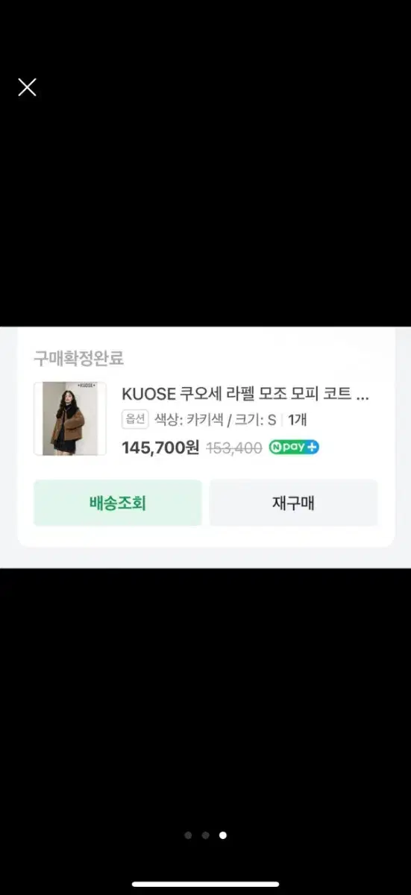Select the third, active page dot
This screenshot has width=411, height=895.
pos(223,835)
